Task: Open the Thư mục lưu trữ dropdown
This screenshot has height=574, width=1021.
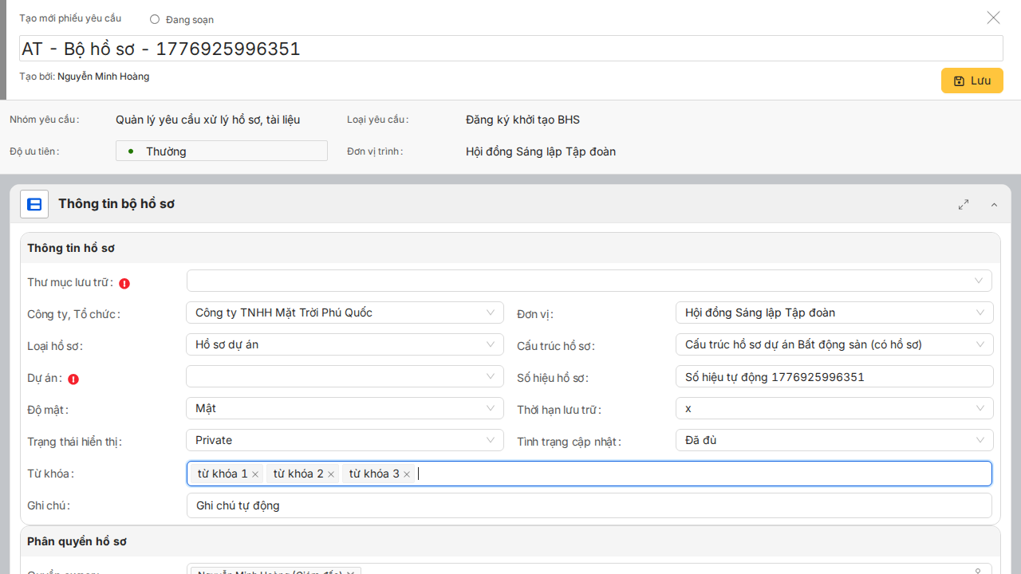Action: coord(589,281)
